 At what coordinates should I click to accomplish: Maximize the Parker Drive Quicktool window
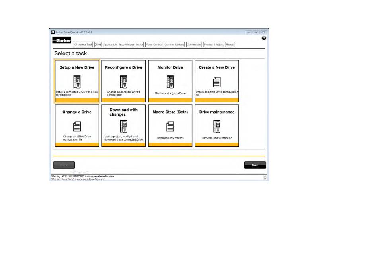256,32
